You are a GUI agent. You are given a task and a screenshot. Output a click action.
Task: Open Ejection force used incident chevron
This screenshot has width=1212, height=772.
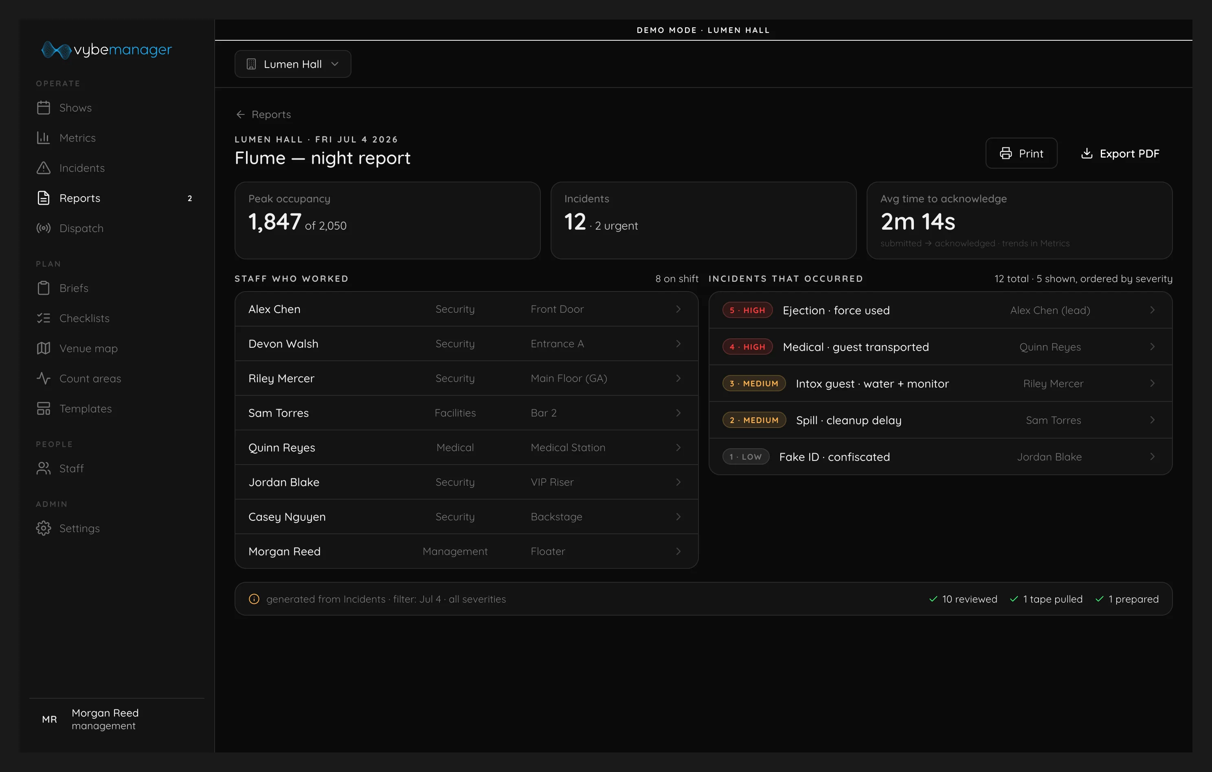coord(1152,310)
